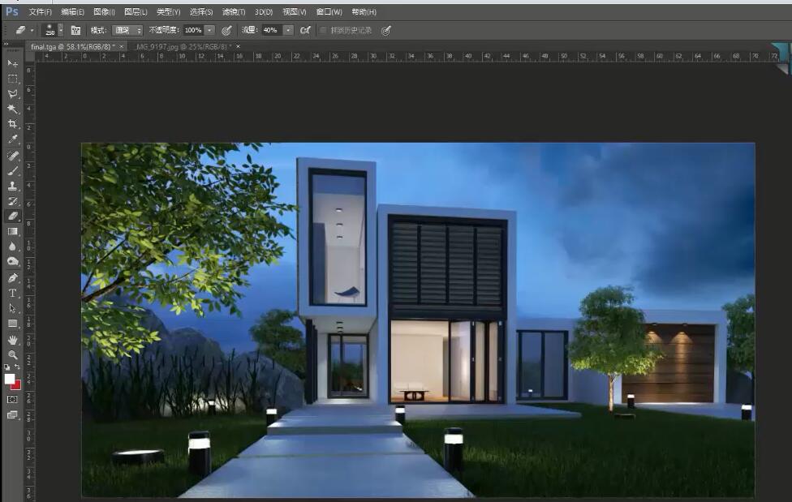The image size is (792, 502).
Task: Change the screen mode
Action: (x=13, y=415)
